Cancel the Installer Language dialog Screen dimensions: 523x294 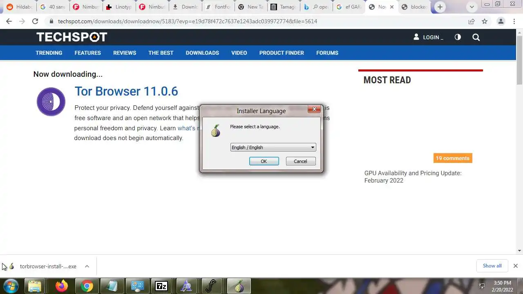[x=300, y=161]
